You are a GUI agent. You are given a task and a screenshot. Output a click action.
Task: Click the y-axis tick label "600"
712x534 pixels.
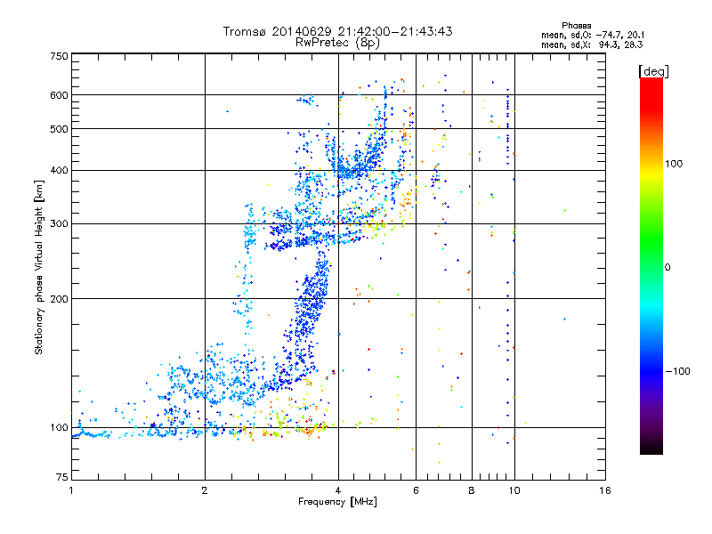[60, 95]
